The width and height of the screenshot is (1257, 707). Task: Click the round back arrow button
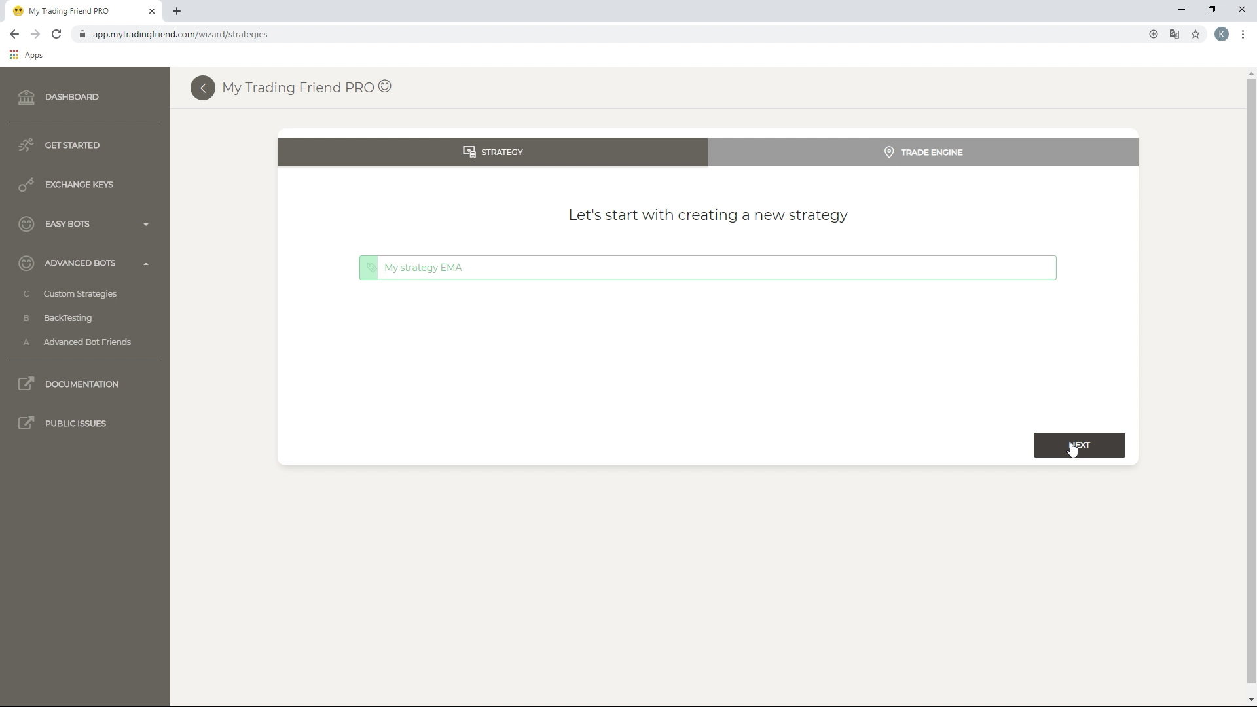(203, 88)
